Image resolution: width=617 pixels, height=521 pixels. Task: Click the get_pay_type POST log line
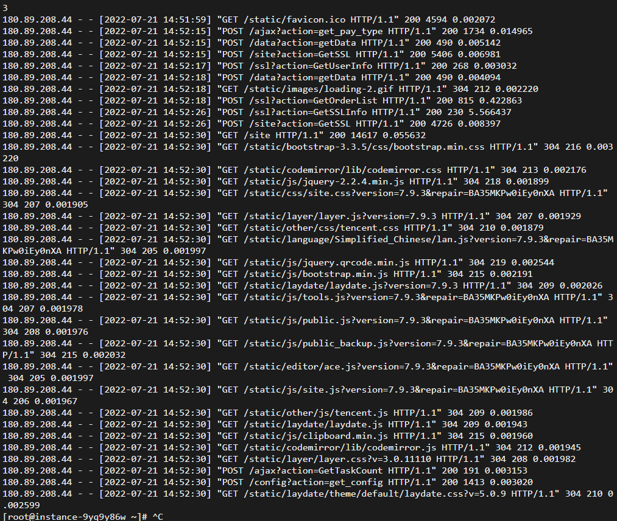[267, 31]
